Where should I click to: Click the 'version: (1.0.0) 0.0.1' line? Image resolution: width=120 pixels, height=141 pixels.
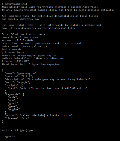click(x=18, y=40)
